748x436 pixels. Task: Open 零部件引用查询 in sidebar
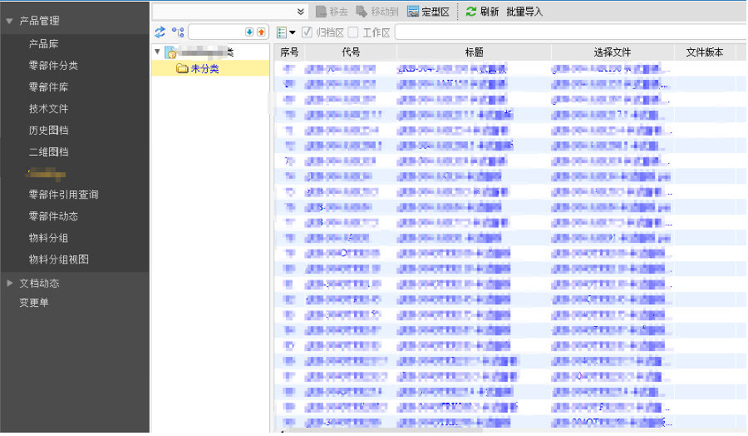(63, 195)
